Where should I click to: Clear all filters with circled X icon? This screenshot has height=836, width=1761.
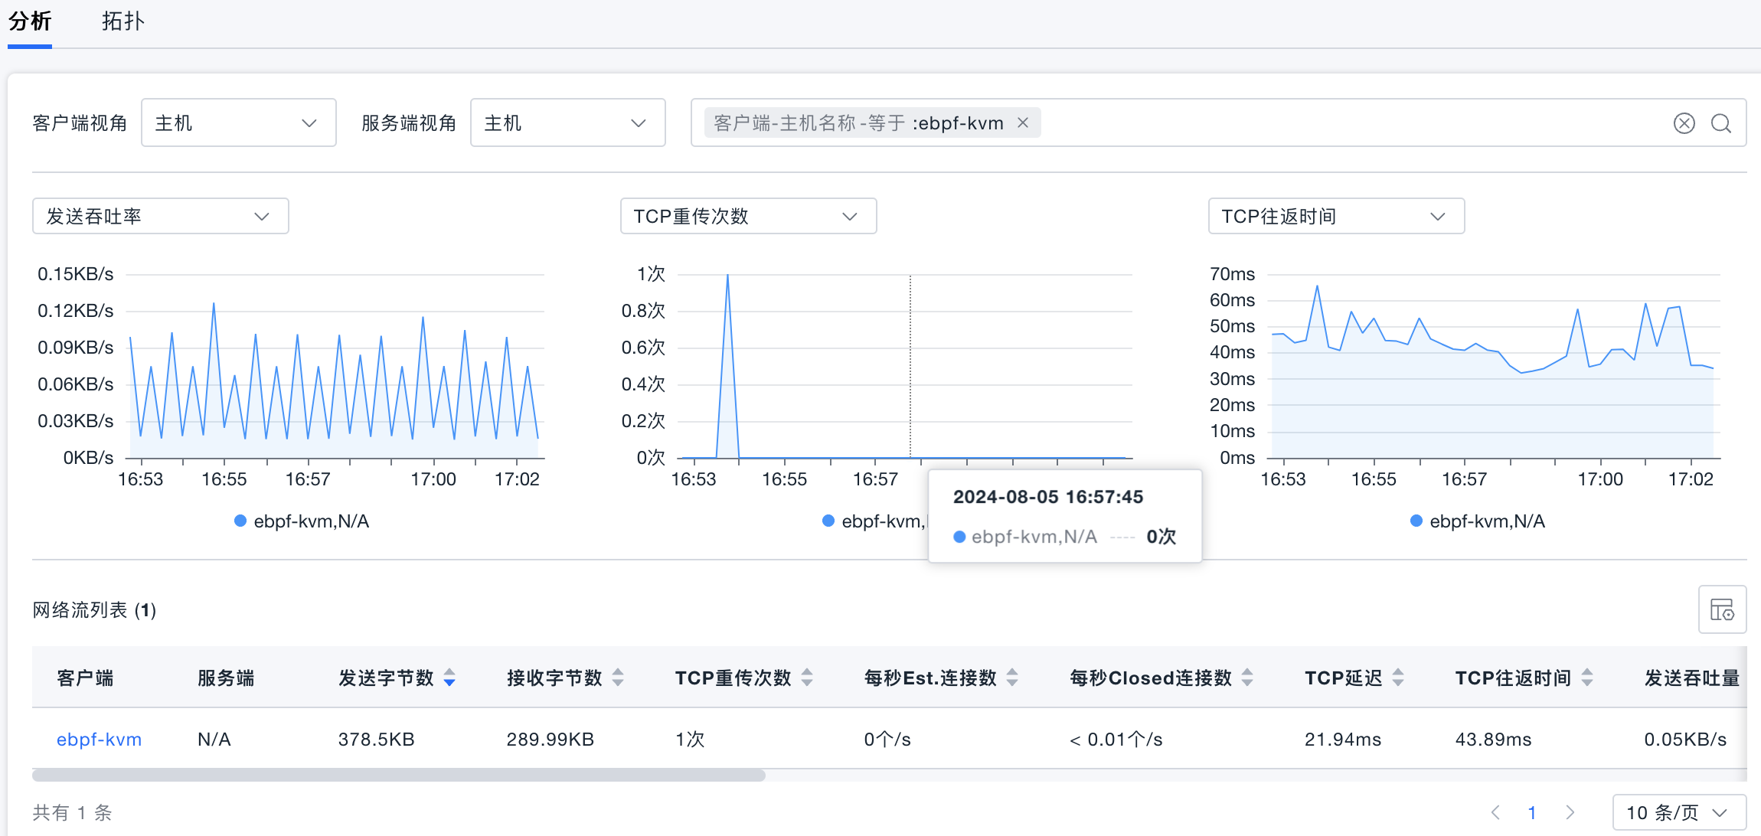(1684, 123)
